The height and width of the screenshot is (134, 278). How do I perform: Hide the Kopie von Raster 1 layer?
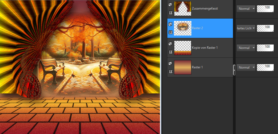point(171,52)
